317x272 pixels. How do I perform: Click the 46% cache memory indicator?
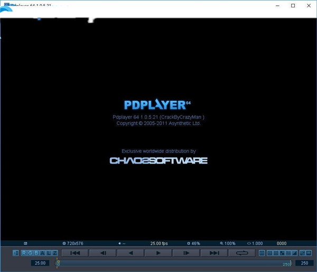[194, 243]
